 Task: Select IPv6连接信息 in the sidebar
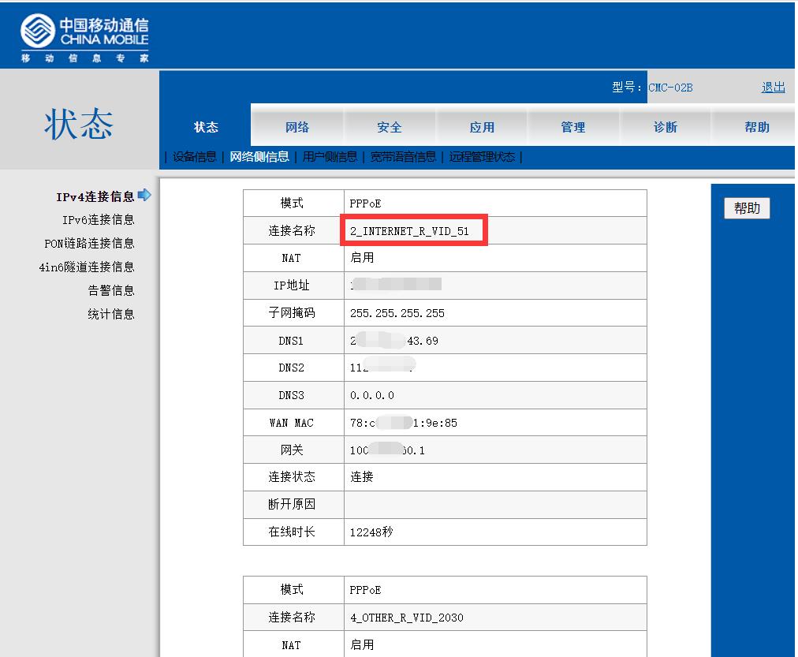(97, 221)
